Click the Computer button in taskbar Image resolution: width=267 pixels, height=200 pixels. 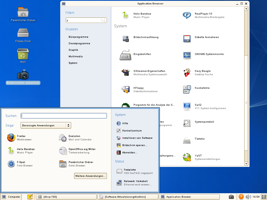[x=11, y=197]
